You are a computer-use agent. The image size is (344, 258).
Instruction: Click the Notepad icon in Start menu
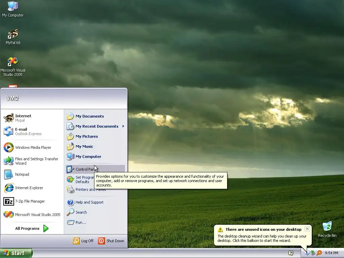click(8, 174)
